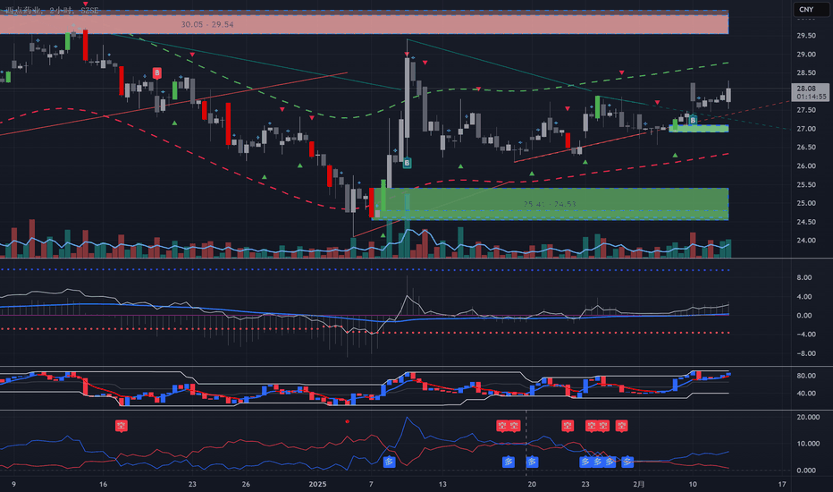The image size is (833, 492).
Task: Click the 8.00 indicator scale label
Action: (804, 277)
